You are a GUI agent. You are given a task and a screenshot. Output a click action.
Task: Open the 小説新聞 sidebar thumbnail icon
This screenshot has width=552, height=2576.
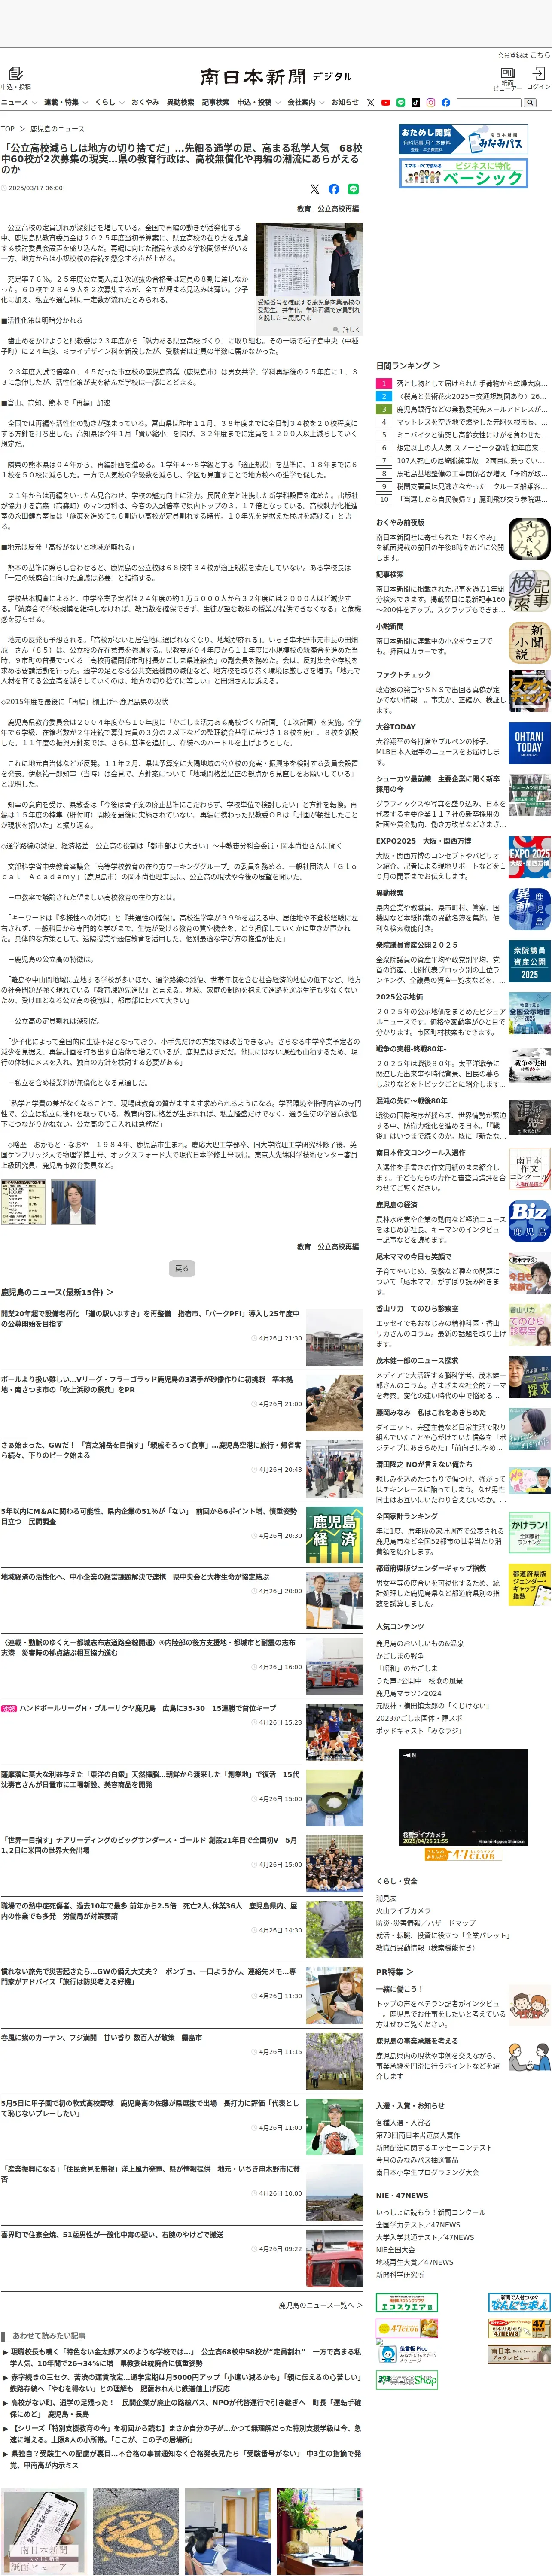pyautogui.click(x=529, y=643)
